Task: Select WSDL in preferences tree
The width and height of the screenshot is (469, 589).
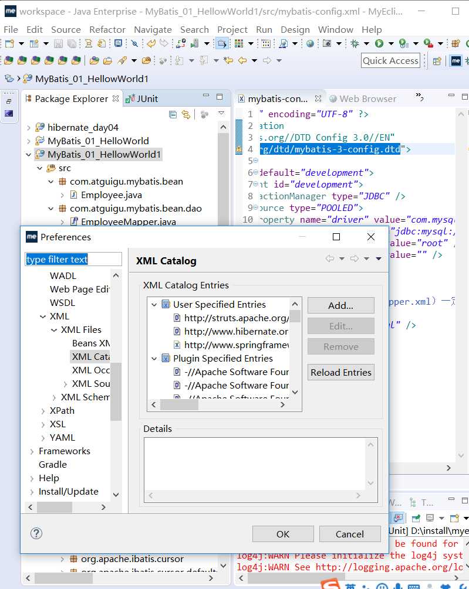Action: [62, 303]
